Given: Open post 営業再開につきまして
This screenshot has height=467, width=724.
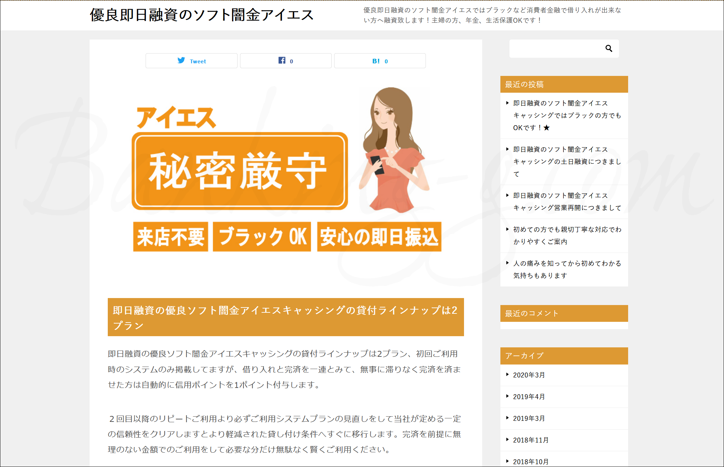Looking at the screenshot, I should (567, 202).
